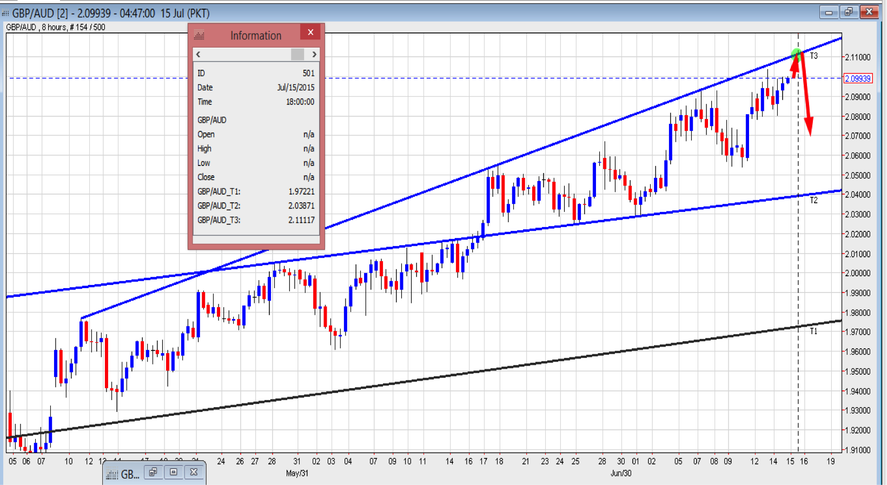Viewport: 887px width, 485px height.
Task: Select the ID 501 row
Action: coord(256,73)
